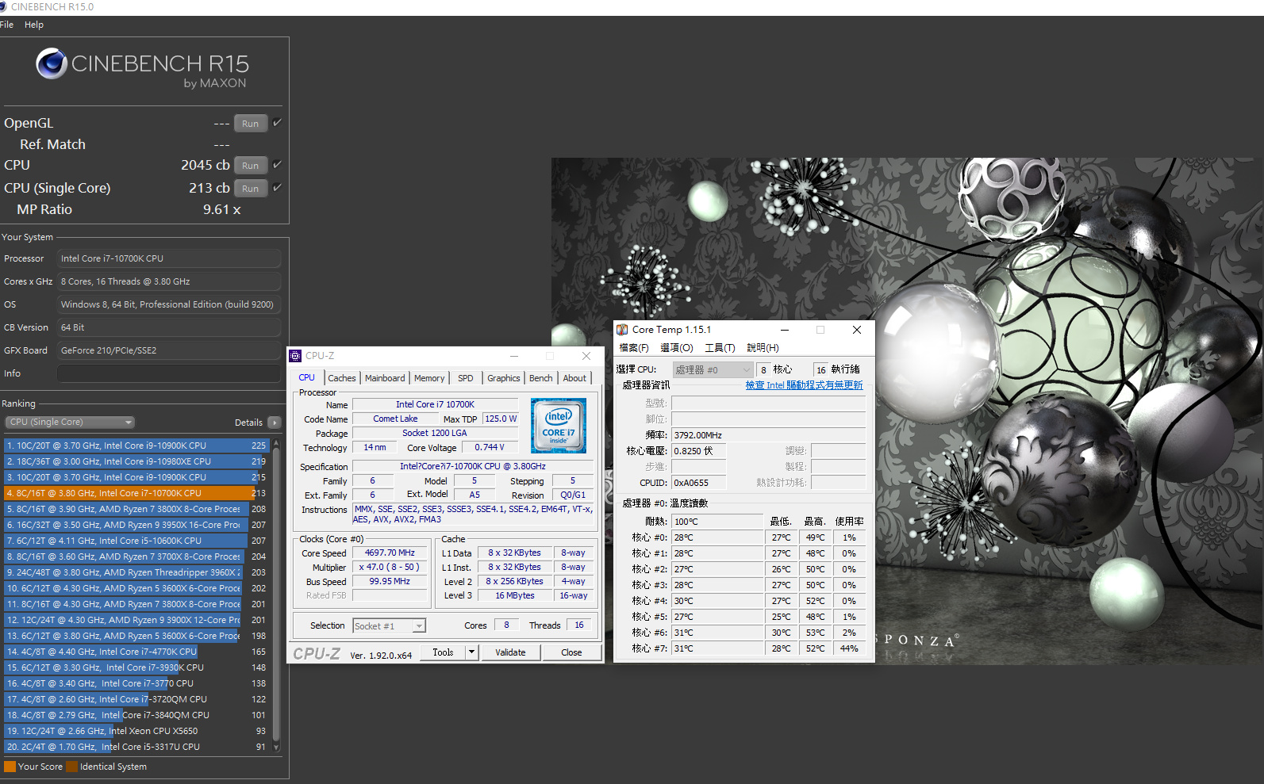Select ranking row 9 Ryzen Threadripper 3960X
Image resolution: width=1264 pixels, height=784 pixels.
coord(136,572)
